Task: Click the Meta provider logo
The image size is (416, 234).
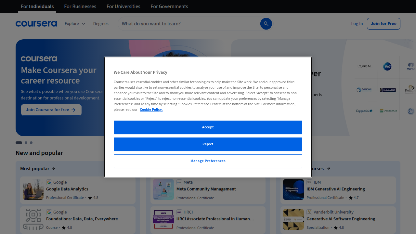Action: point(179,182)
